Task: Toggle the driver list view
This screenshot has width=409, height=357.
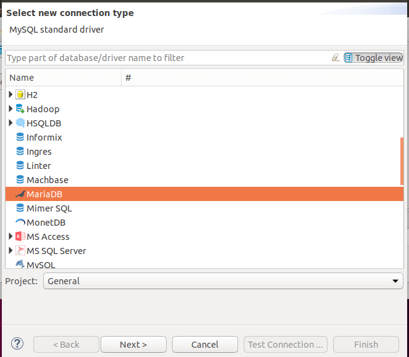Action: click(x=374, y=58)
